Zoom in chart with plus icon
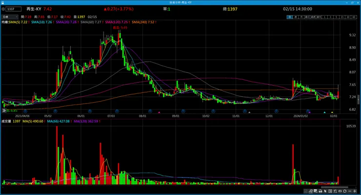361x195 pixels. coord(355,191)
